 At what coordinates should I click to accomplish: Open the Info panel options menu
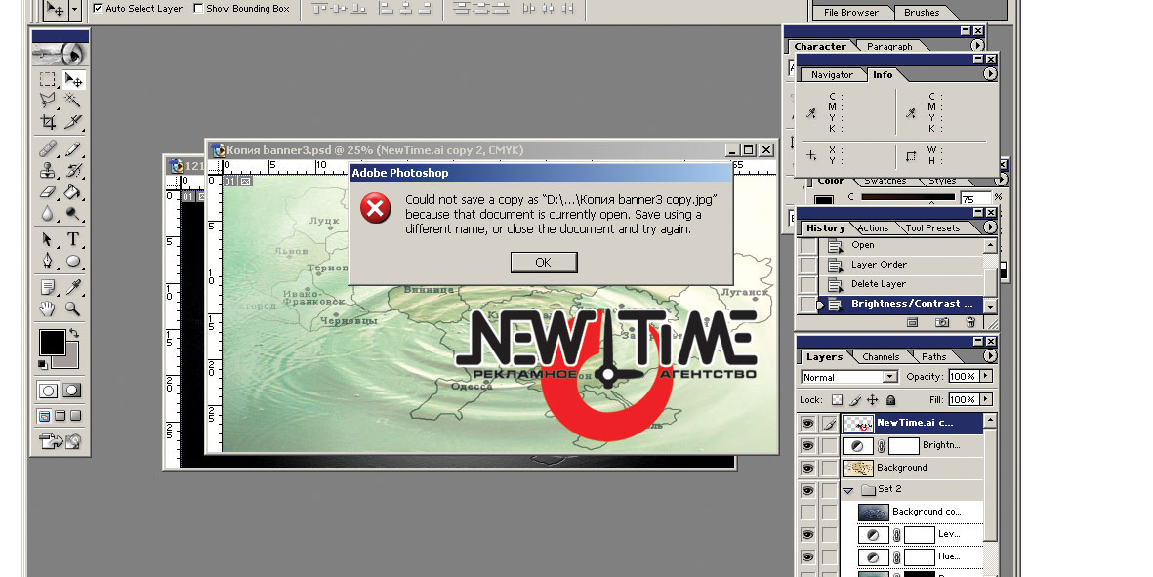point(990,74)
